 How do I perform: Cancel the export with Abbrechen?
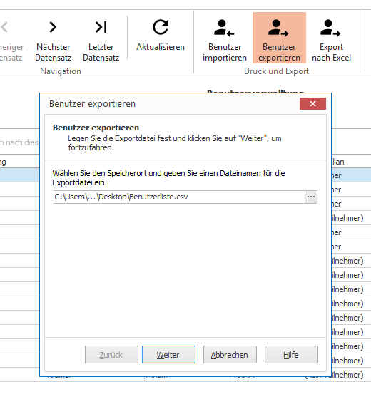[x=230, y=355]
